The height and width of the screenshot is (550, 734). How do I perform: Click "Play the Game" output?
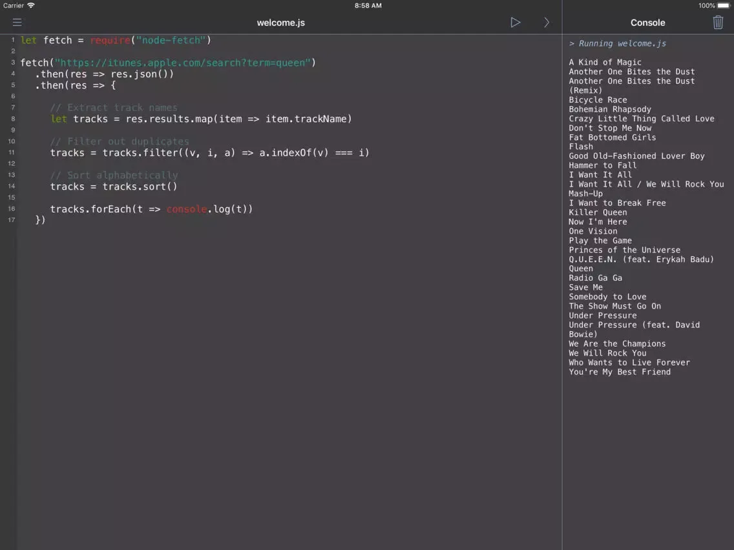click(600, 240)
